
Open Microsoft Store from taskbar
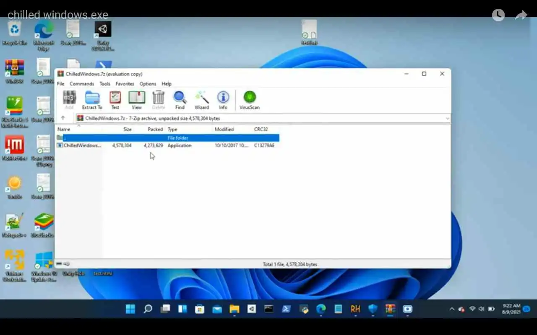pos(200,309)
